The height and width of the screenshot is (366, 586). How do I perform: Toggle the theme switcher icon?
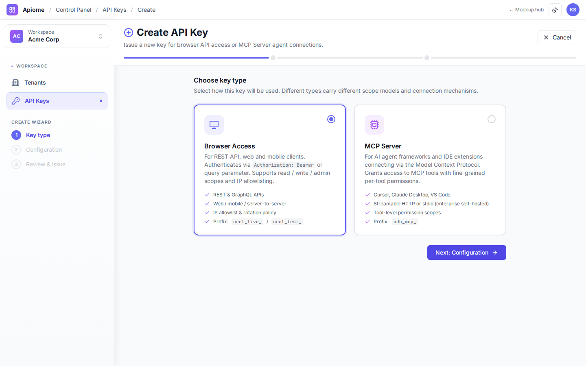point(555,10)
